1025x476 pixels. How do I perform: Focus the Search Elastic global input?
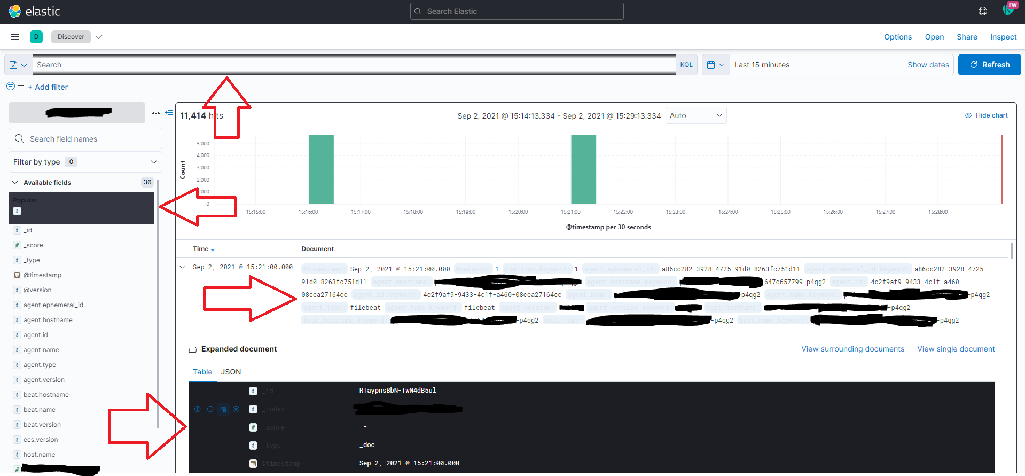pos(517,11)
